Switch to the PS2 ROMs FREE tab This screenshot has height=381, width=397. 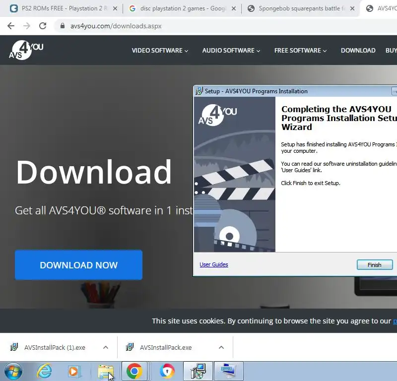point(65,8)
